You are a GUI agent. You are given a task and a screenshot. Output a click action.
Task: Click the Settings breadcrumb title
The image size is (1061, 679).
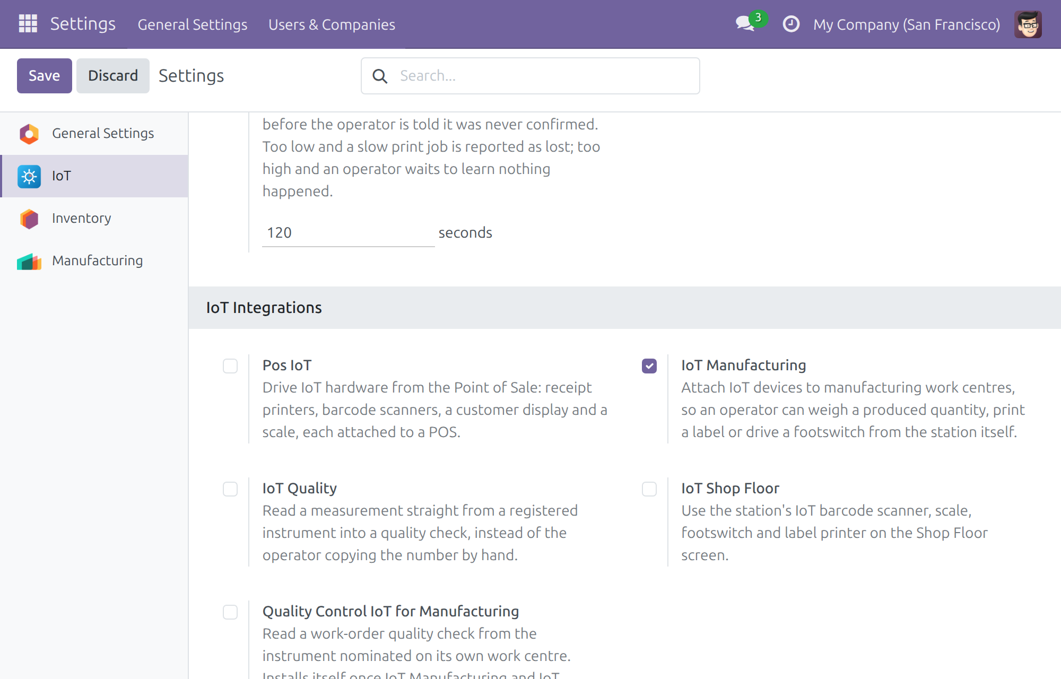(191, 76)
